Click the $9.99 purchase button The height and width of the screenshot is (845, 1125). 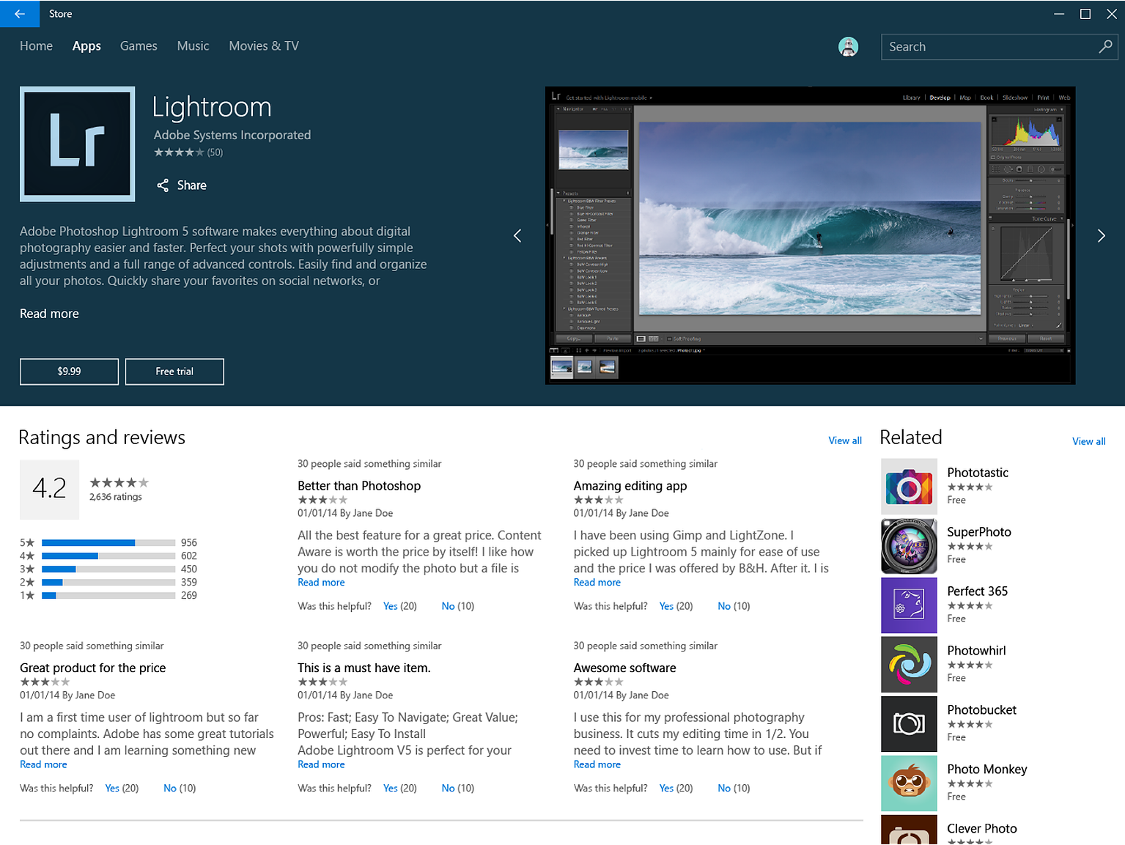point(69,372)
